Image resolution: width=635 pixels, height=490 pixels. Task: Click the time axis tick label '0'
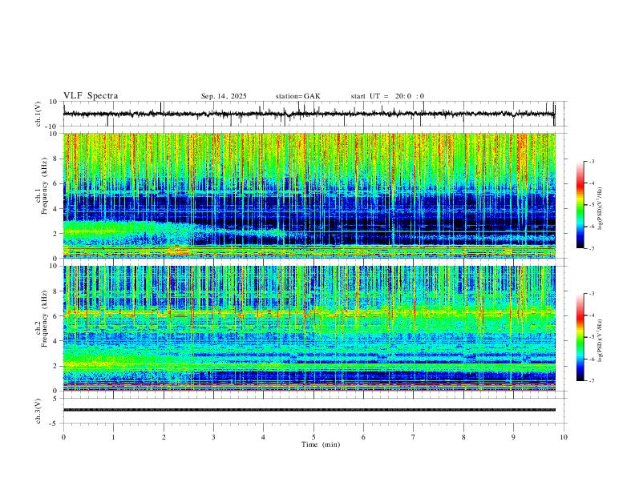[63, 437]
